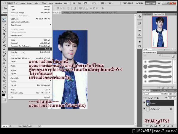Click status bar document info arrow

(39, 126)
